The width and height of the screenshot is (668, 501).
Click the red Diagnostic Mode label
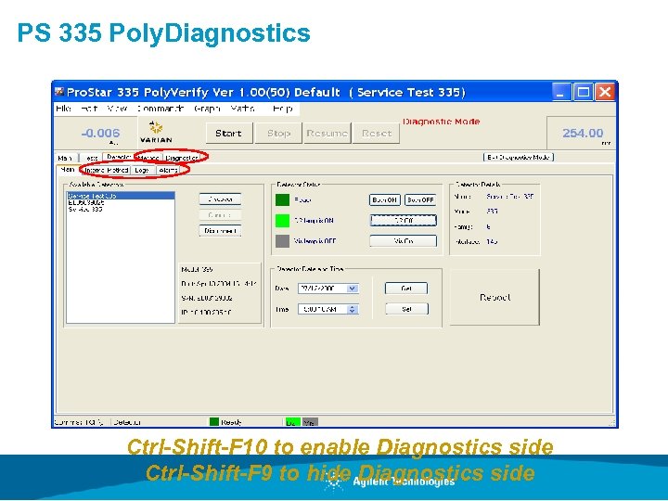tap(442, 122)
